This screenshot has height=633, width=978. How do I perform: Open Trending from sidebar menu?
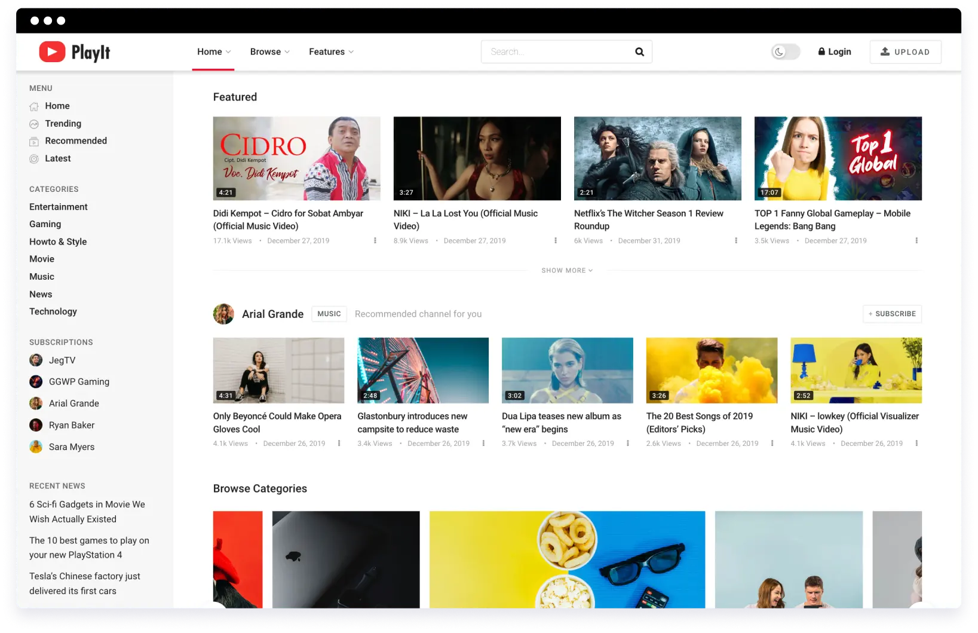(x=63, y=124)
